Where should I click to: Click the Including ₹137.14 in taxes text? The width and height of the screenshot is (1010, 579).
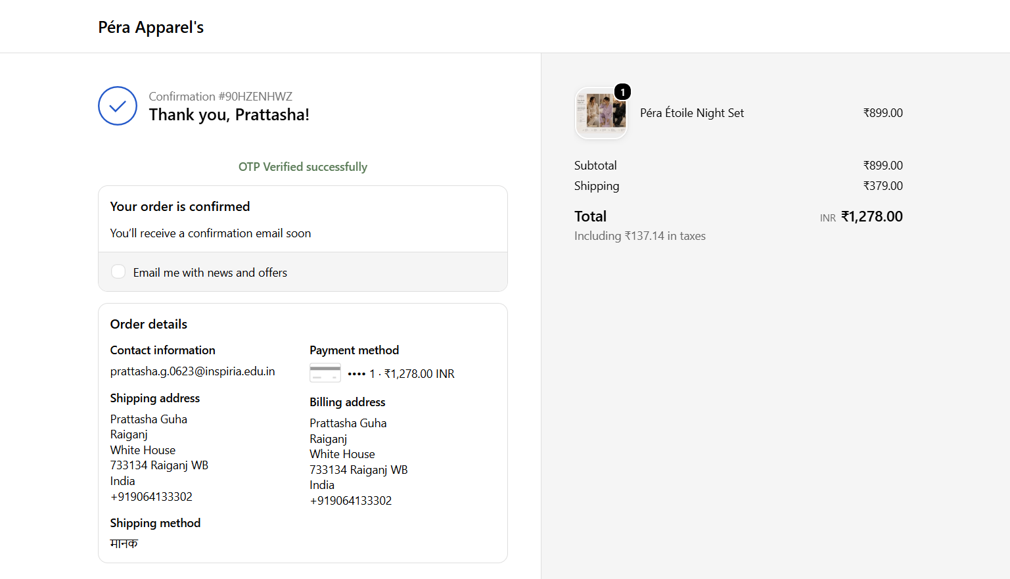(x=640, y=236)
